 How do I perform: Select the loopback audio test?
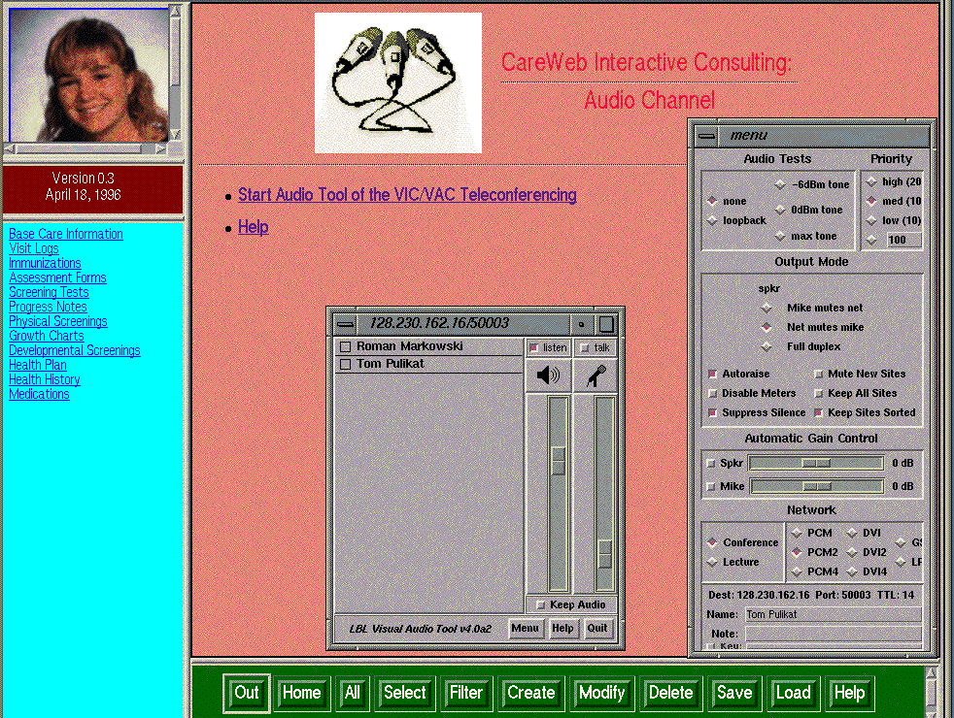pos(712,220)
